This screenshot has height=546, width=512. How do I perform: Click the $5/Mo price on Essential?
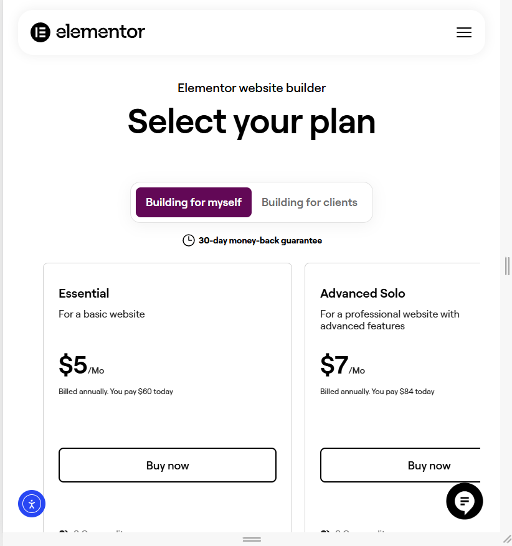[81, 365]
